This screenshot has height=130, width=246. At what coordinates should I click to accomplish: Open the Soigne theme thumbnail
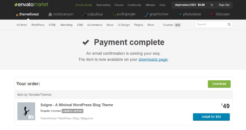[x=26, y=111]
